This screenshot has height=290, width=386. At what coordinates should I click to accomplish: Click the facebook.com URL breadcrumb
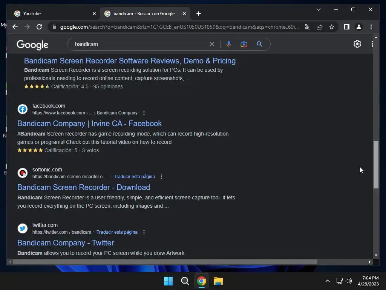(85, 113)
